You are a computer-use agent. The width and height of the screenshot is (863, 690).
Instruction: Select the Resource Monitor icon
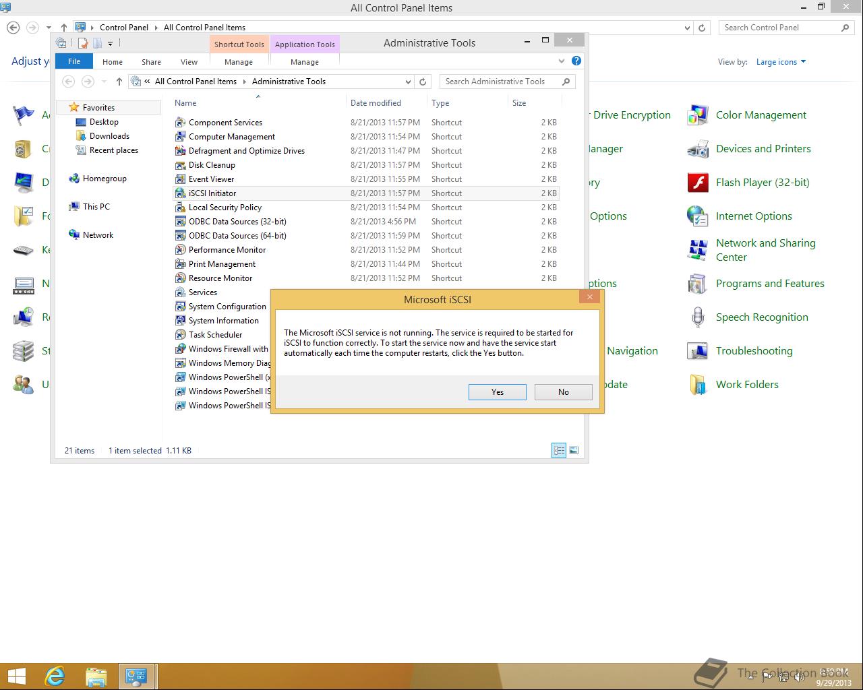(180, 278)
